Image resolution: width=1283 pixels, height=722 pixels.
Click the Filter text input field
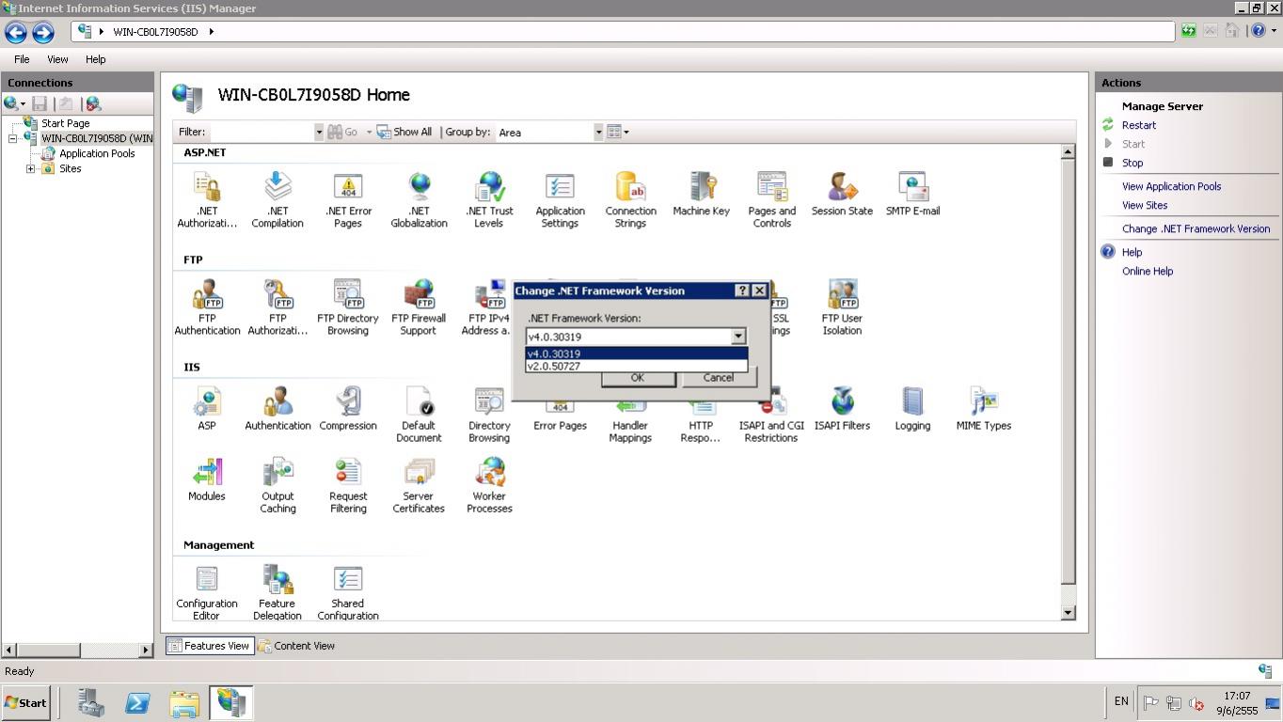[x=261, y=133]
